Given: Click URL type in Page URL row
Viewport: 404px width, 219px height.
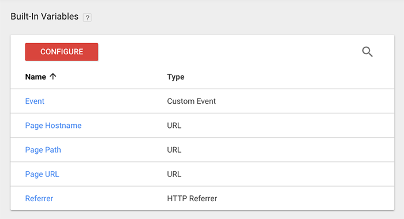Looking at the screenshot, I should tap(174, 174).
